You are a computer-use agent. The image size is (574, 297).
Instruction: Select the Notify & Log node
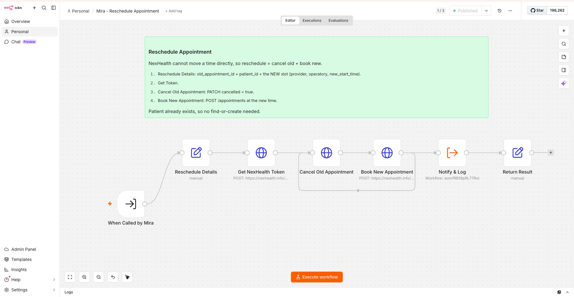[x=452, y=153]
